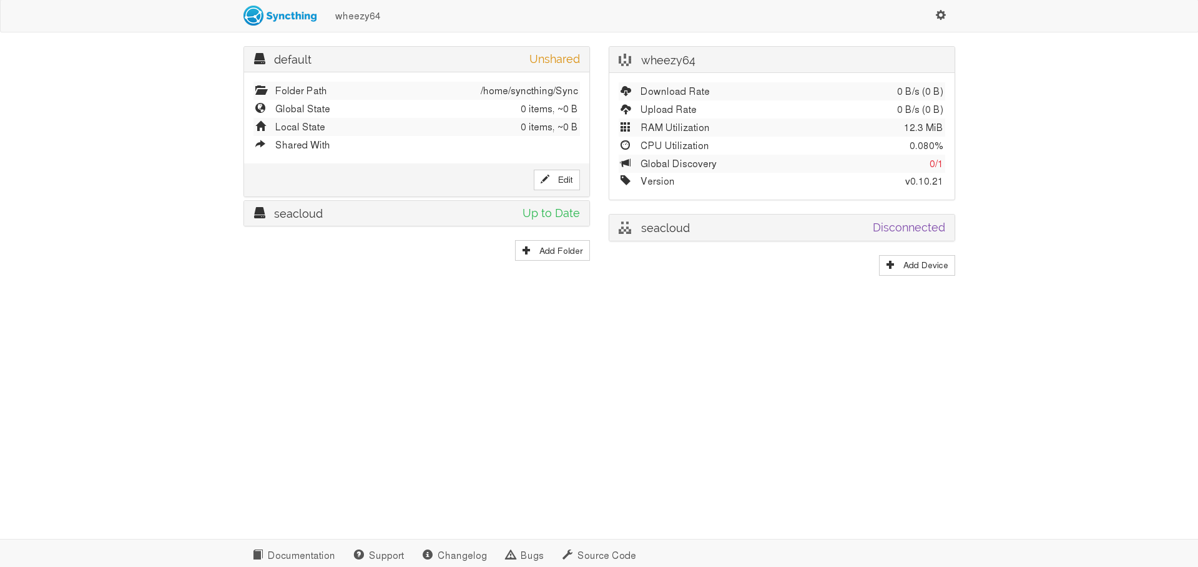Click the Changelog info icon
1198x567 pixels.
tap(428, 555)
